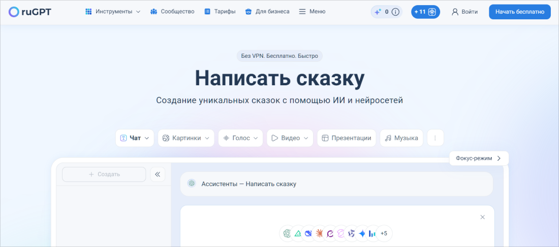Expand the Чат mode dropdown

135,138
